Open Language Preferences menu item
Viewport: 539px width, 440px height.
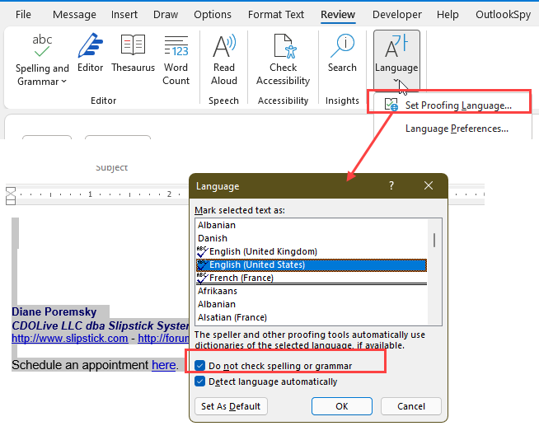click(457, 129)
